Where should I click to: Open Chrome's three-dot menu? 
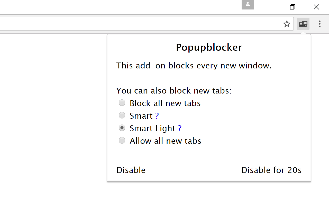tap(319, 24)
